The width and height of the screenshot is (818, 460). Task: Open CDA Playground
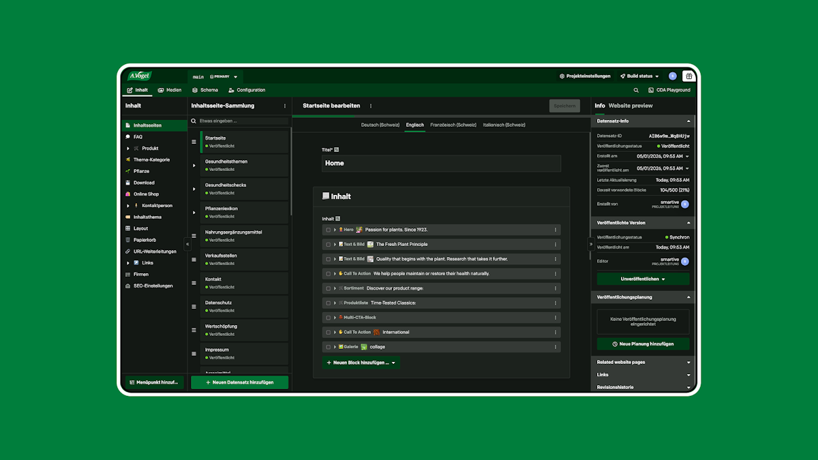click(x=669, y=90)
